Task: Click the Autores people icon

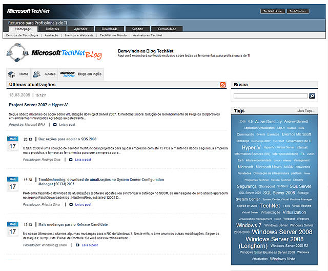Action: [x=37, y=74]
